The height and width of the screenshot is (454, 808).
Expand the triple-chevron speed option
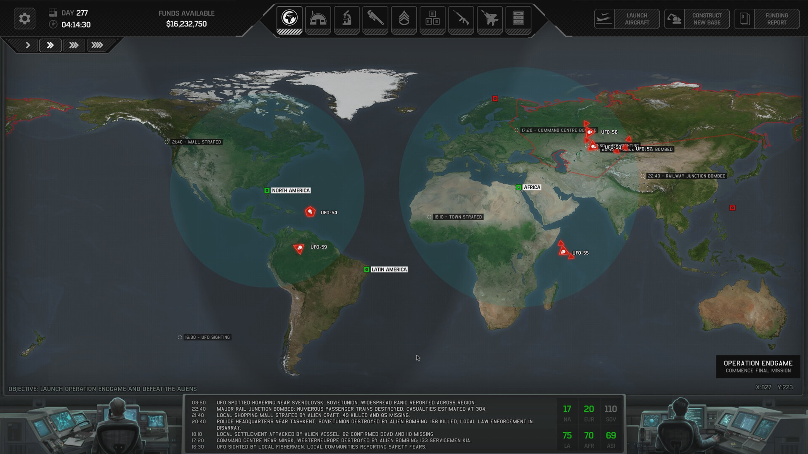[x=74, y=45]
